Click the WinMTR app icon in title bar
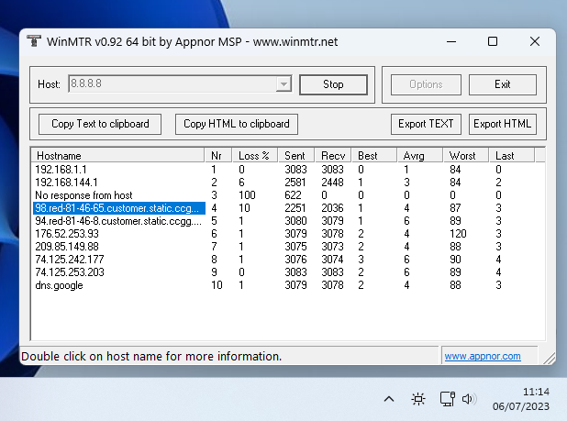The height and width of the screenshot is (421, 567). pos(34,41)
